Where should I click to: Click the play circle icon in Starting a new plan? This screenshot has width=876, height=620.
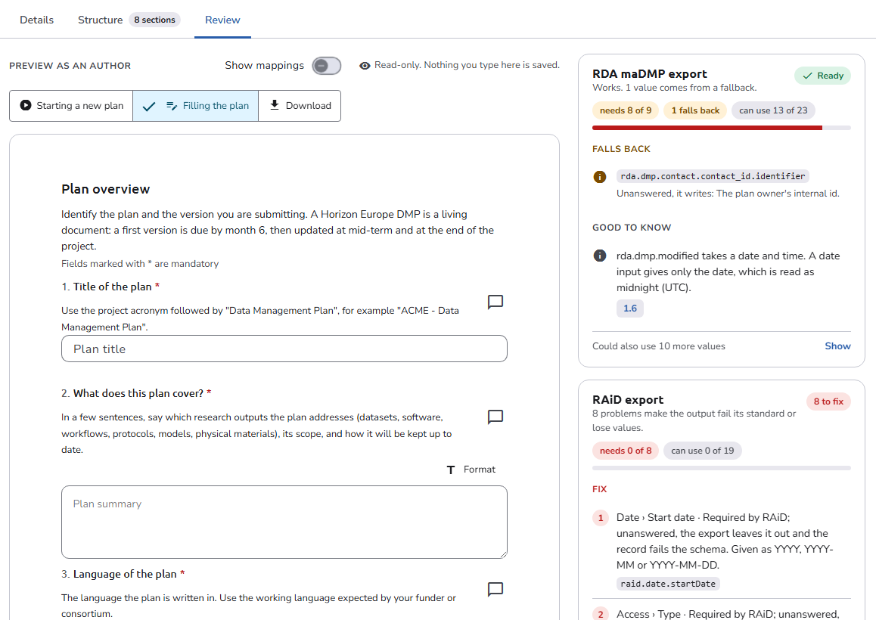pos(26,105)
